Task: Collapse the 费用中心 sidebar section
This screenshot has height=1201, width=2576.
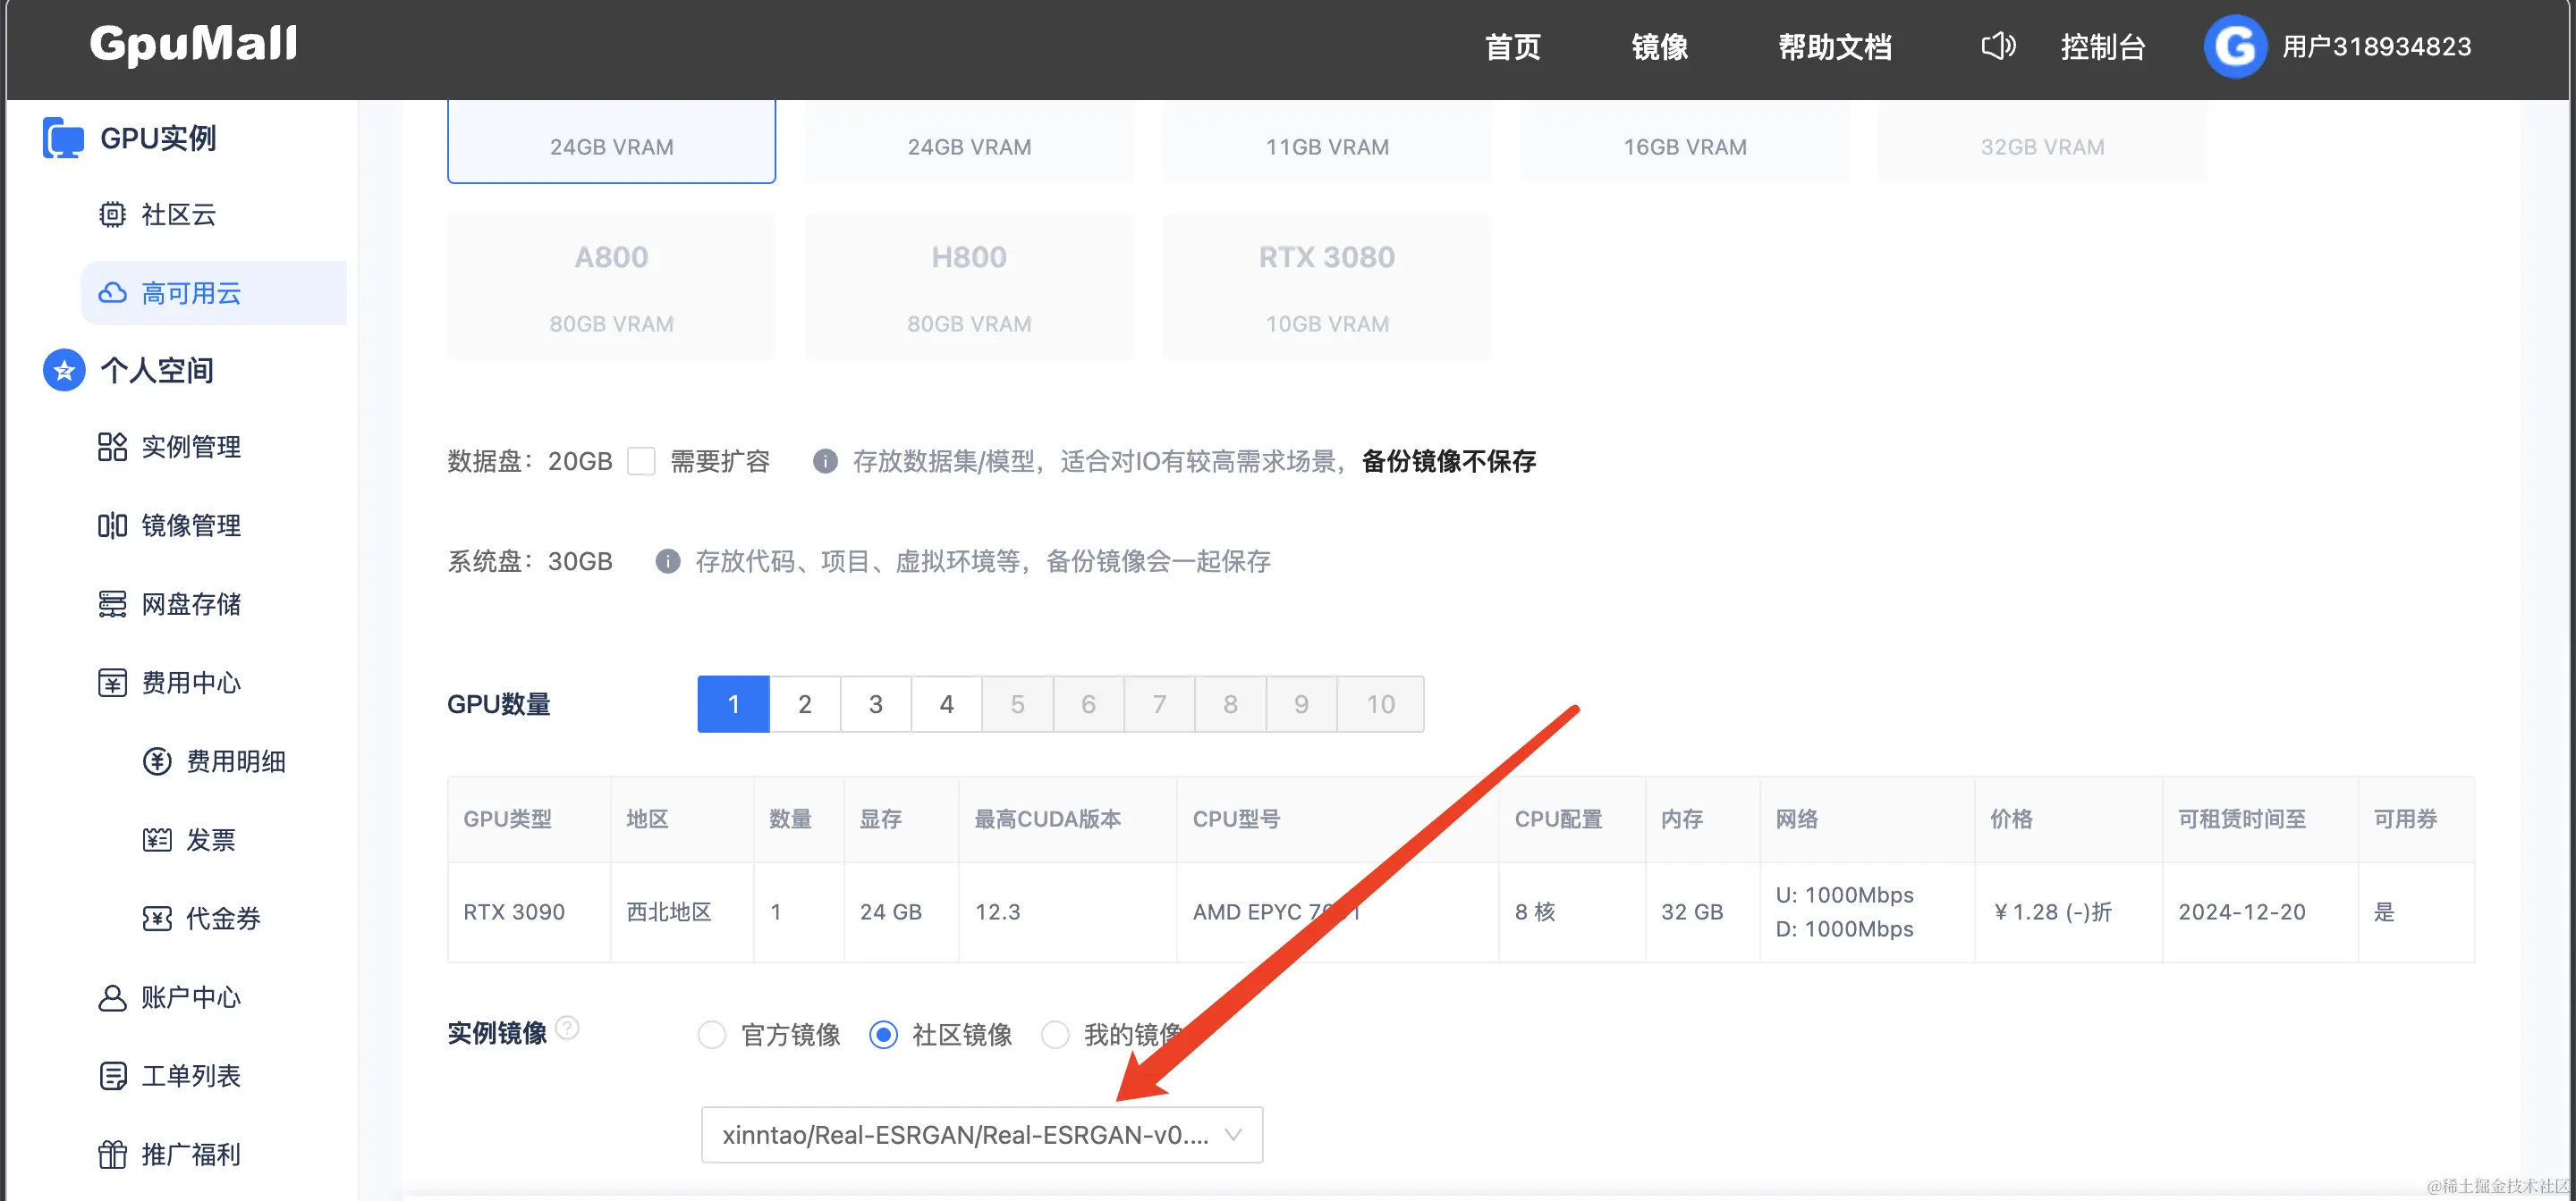Action: coord(190,683)
